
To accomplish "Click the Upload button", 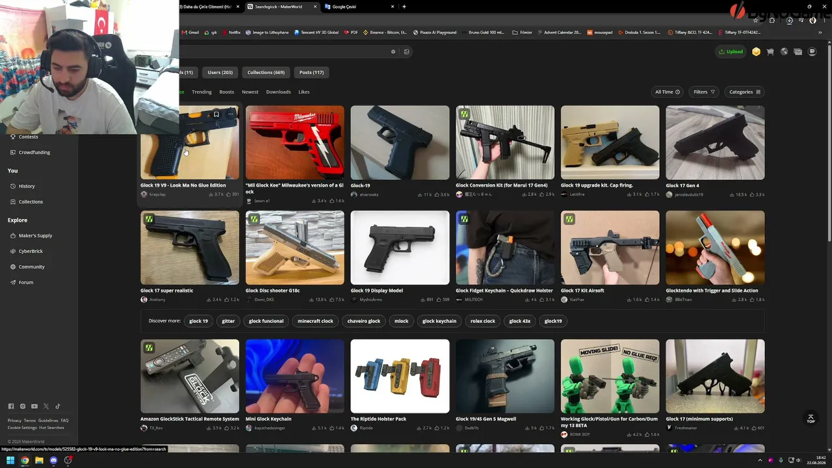I will coord(731,51).
